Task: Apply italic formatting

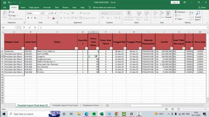Action: pos(32,18)
